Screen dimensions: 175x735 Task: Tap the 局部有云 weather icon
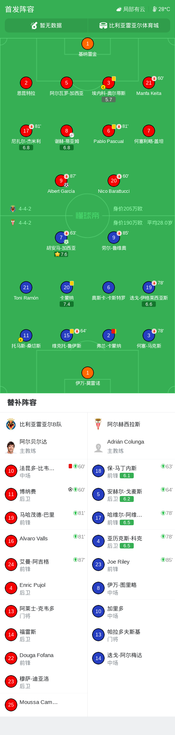[119, 9]
